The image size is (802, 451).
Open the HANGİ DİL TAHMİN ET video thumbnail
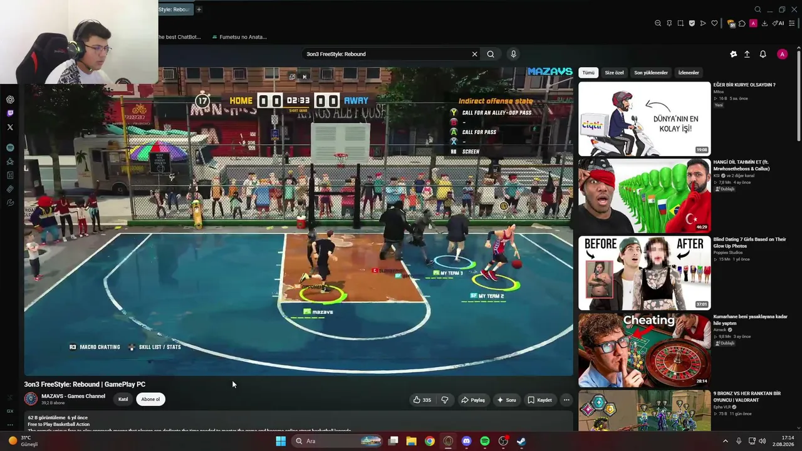[644, 195]
